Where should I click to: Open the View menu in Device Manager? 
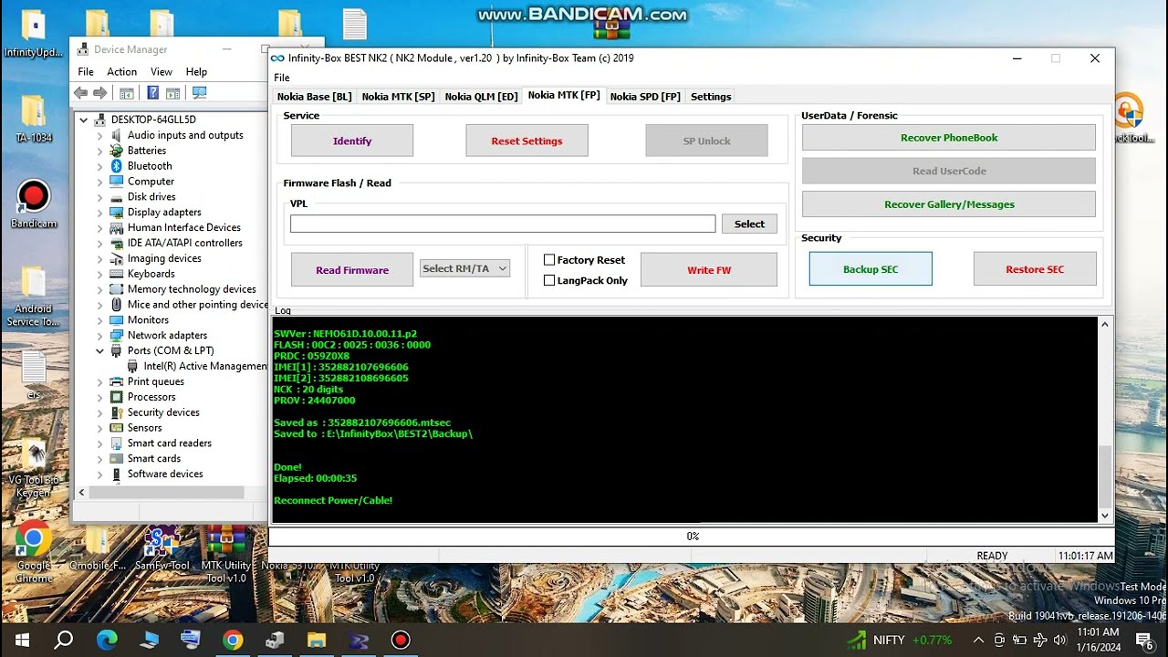pos(162,71)
